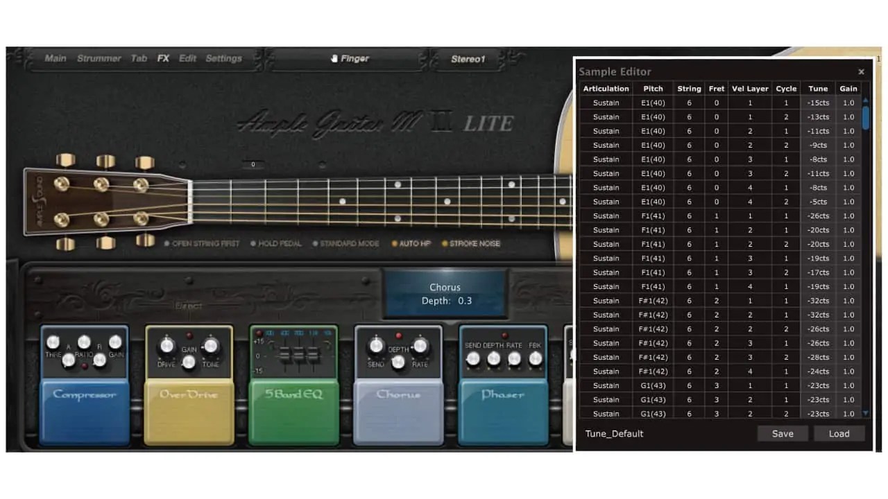Switch off the Chorus pedal footswitch

click(x=398, y=412)
